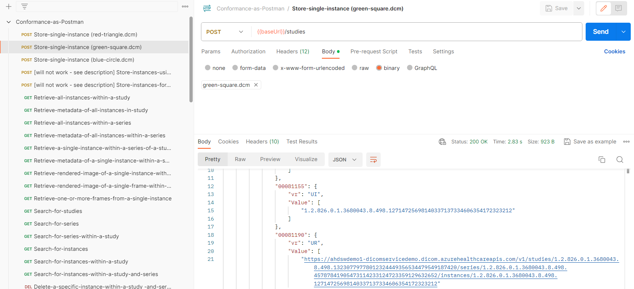Select the GraphQL body radio button

point(410,68)
